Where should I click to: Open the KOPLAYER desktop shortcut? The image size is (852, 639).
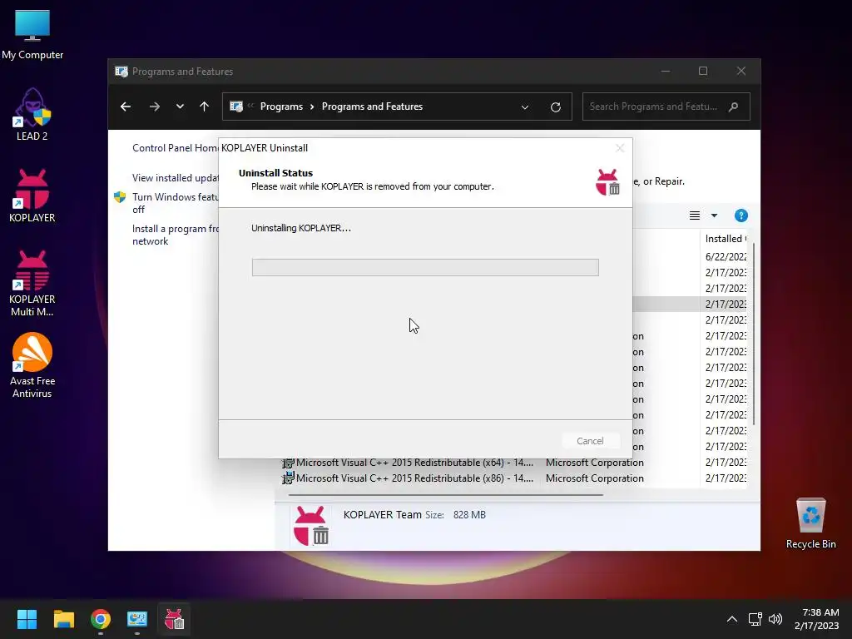click(x=32, y=196)
